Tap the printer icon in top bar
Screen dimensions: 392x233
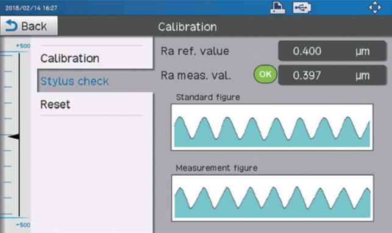(x=277, y=8)
